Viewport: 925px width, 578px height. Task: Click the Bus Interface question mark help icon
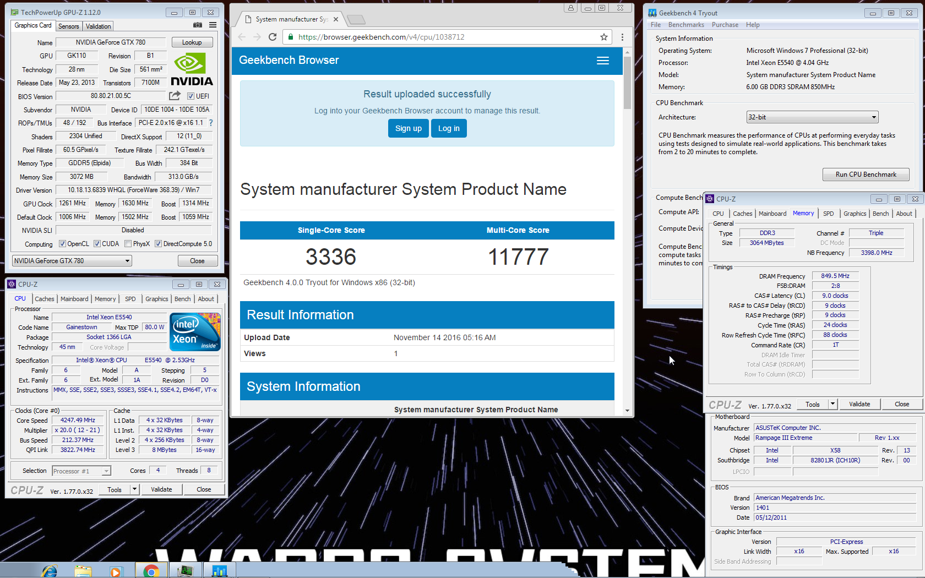[210, 123]
